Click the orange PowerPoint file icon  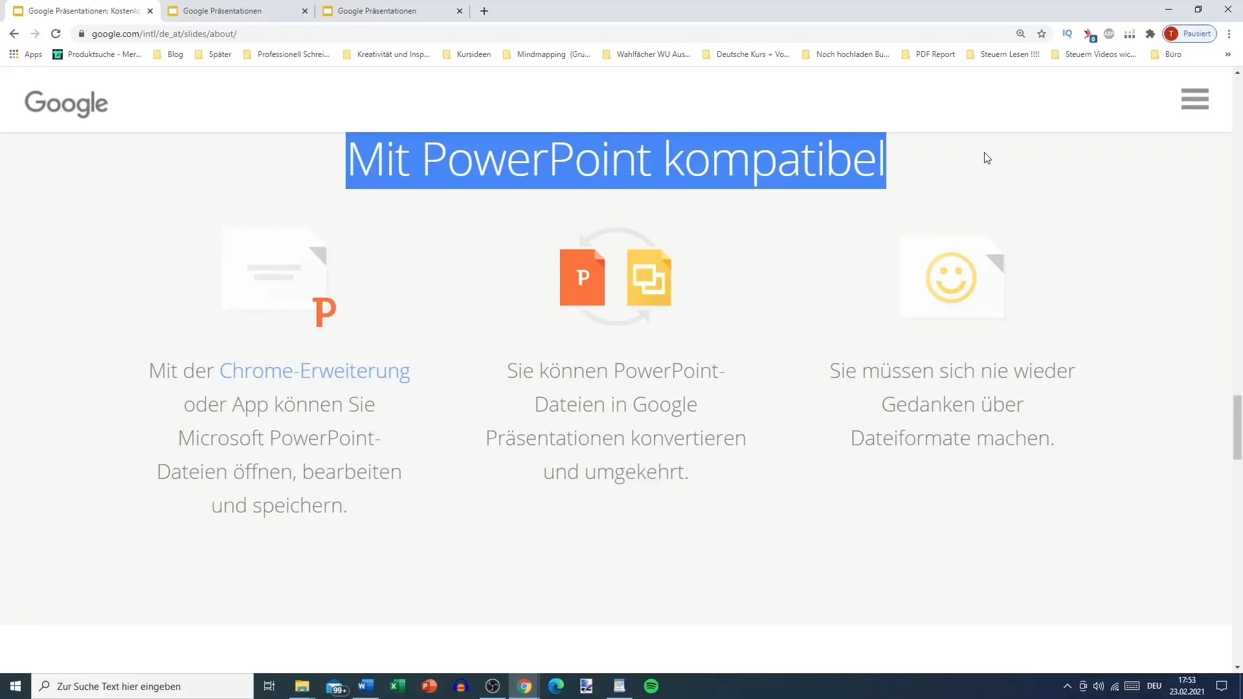point(582,277)
